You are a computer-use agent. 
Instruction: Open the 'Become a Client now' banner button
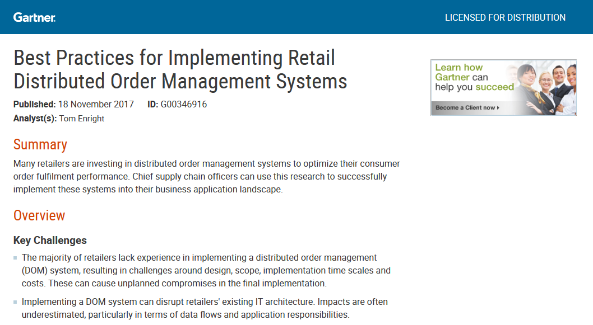[467, 107]
